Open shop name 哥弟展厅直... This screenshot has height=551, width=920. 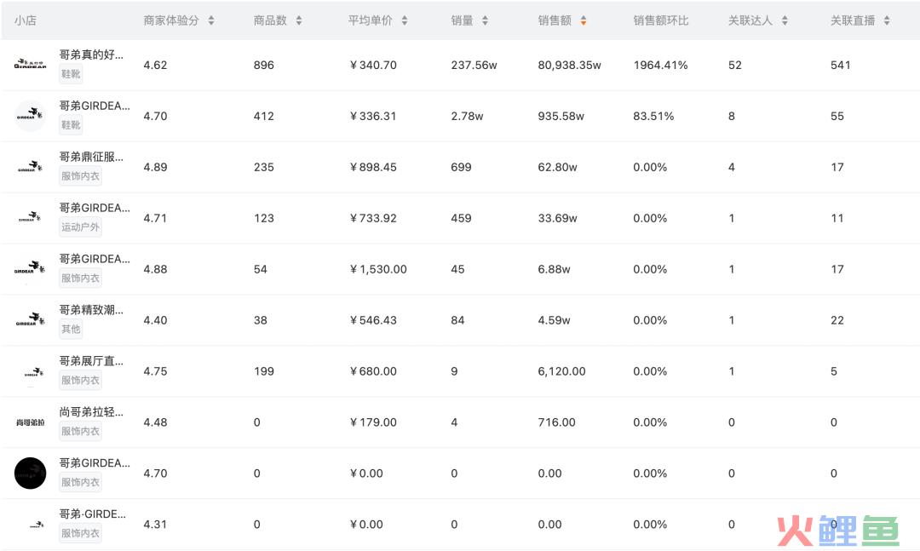pos(91,361)
